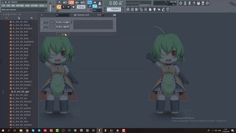Screen dimensions: 236x133
Task: Toggle the note/clip grouping link icon
Action: 95,6
